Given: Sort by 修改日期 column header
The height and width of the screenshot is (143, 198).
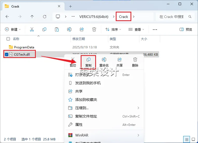Looking at the screenshot, I should point(79,39).
